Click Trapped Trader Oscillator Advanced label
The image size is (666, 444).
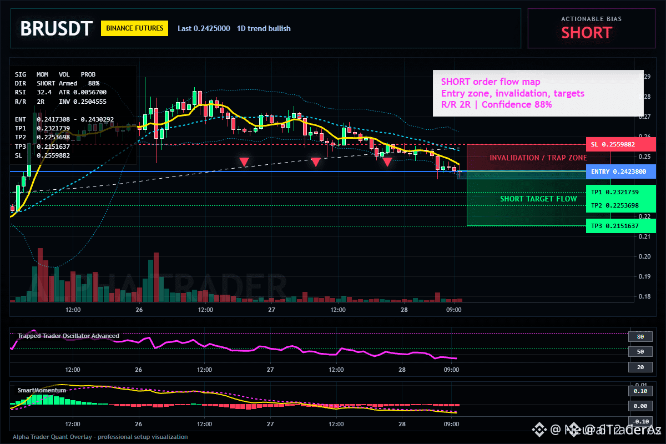pyautogui.click(x=68, y=336)
